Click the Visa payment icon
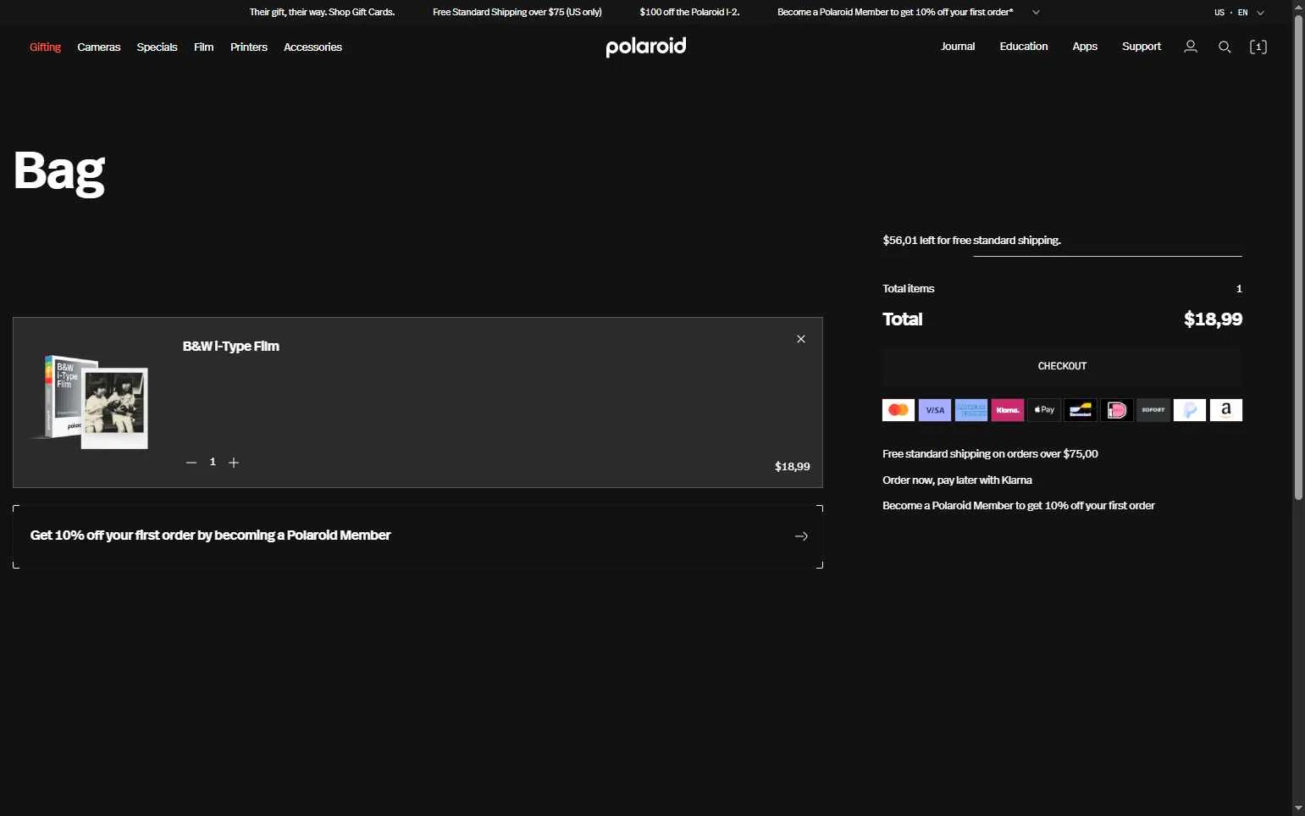 click(x=935, y=410)
